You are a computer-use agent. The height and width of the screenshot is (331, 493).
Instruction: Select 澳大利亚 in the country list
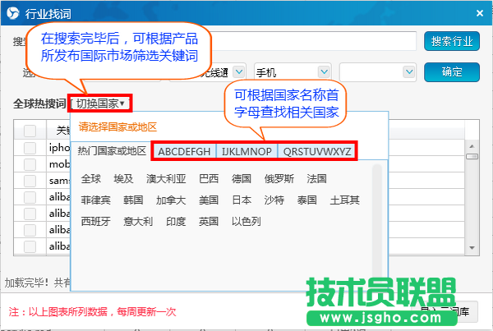[166, 178]
